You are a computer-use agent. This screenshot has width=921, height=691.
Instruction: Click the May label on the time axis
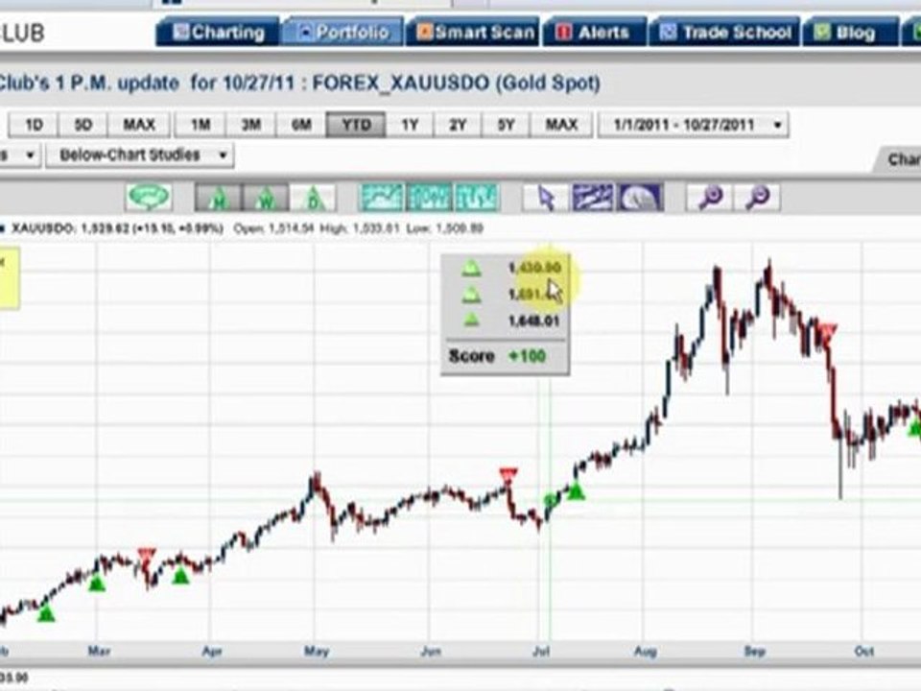coord(317,651)
